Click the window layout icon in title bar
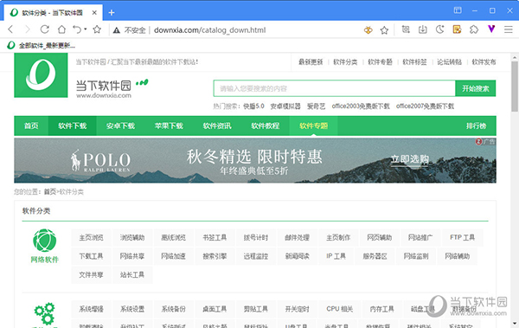Image resolution: width=519 pixels, height=328 pixels. [458, 10]
